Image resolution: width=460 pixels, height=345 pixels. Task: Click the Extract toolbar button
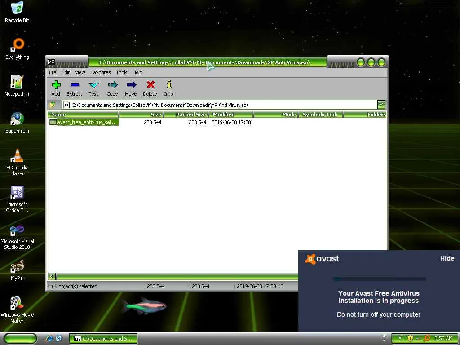point(75,88)
